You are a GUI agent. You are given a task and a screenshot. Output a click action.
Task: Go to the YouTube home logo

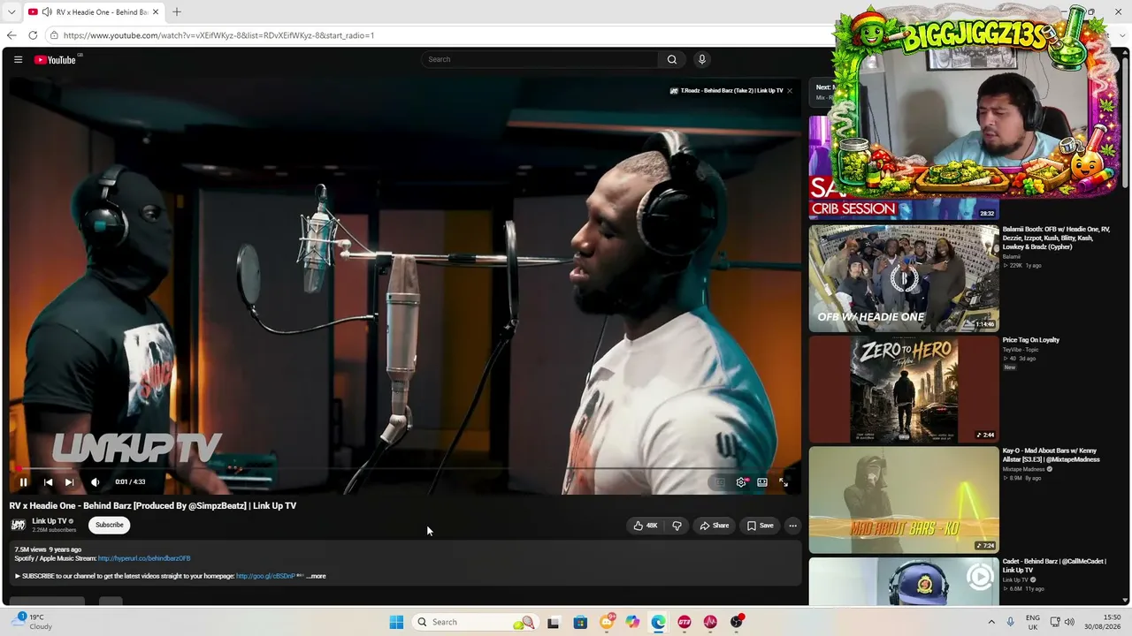point(56,59)
